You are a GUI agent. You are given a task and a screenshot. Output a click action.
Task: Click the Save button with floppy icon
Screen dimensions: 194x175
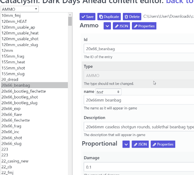coord(87,17)
